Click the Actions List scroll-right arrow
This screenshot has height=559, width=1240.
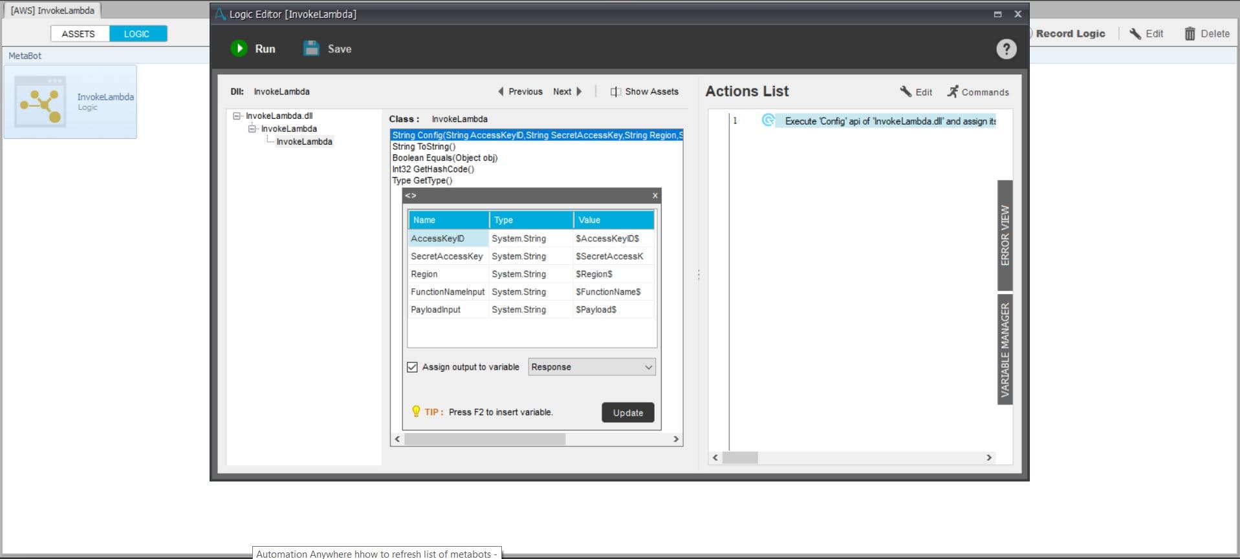988,458
